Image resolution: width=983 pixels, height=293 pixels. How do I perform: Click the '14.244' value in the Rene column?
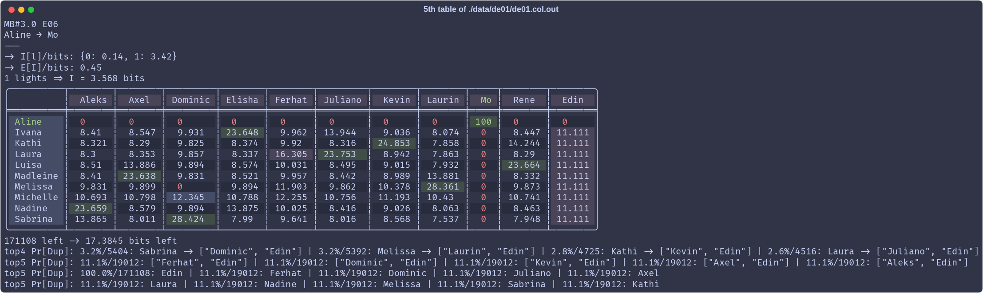click(524, 143)
